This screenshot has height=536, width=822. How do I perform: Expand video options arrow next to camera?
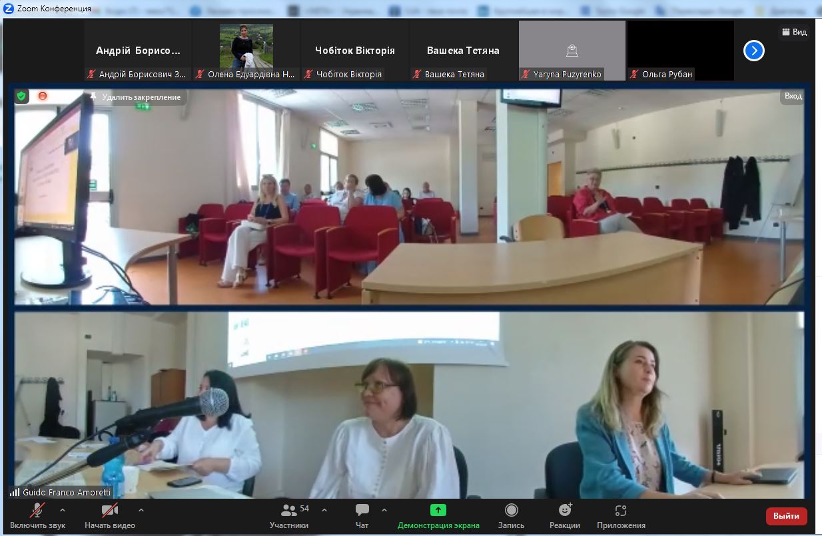click(x=141, y=510)
